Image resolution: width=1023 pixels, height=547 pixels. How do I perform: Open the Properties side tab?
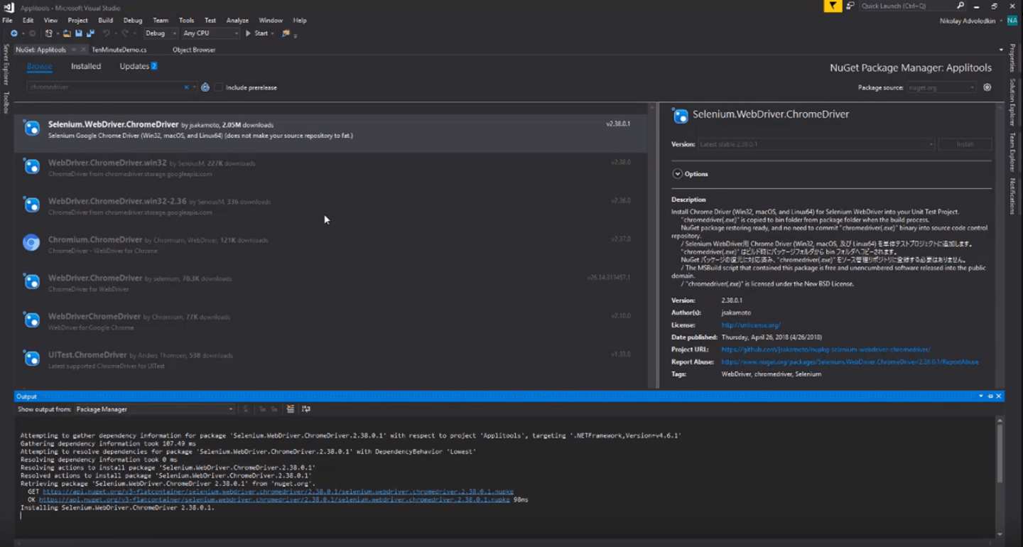1013,58
